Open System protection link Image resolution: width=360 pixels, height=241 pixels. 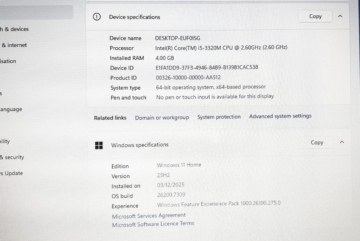tap(219, 117)
